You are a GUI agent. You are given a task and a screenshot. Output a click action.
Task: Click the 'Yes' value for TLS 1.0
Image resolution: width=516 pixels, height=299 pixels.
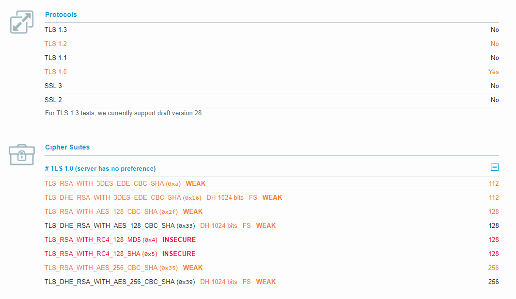(x=493, y=72)
